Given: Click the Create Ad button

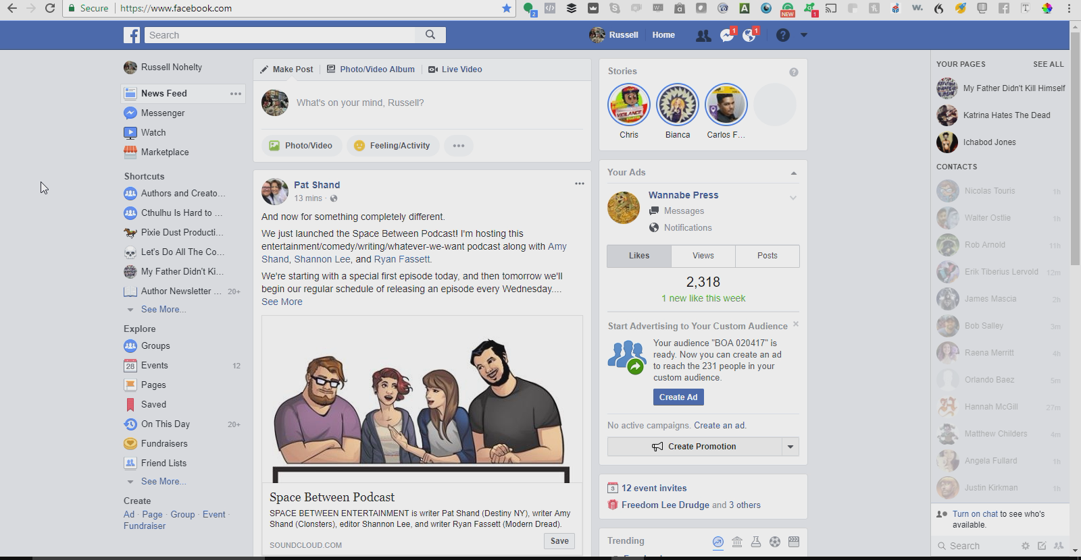Looking at the screenshot, I should tap(678, 397).
